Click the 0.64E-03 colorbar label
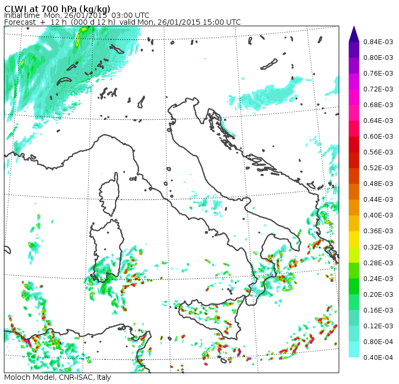The image size is (399, 384). pyautogui.click(x=378, y=121)
